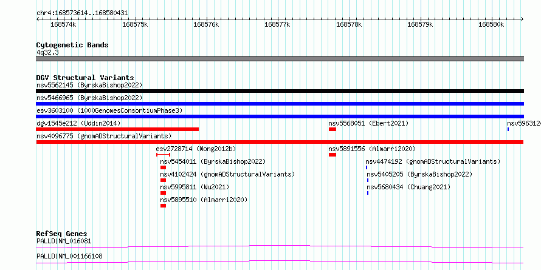Click the 168574k ruler tick label
Image resolution: width=541 pixels, height=270 pixels.
(x=63, y=24)
